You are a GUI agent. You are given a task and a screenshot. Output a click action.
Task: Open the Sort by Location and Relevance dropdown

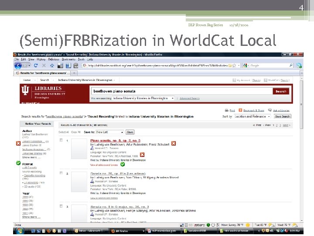252,116
